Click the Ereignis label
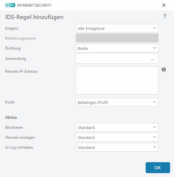 click(12, 28)
